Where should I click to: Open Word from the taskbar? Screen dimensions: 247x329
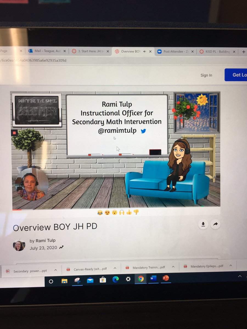click(153, 279)
